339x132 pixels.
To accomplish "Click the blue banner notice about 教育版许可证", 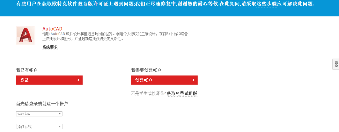I will [132, 4].
